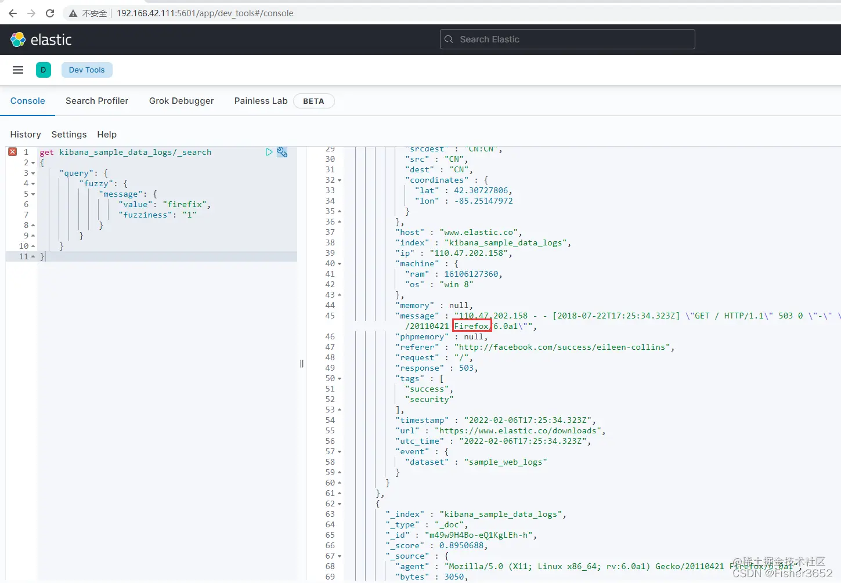Collapse "event" fold on output line 57

point(340,452)
